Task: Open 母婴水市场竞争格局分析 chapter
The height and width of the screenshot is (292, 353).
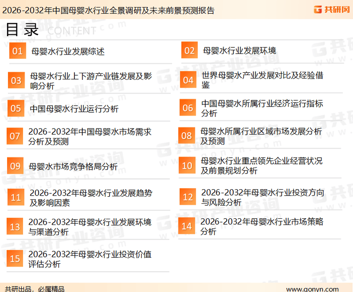Action: (73, 167)
